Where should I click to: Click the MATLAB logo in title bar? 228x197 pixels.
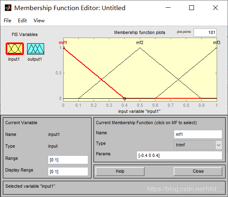click(8, 8)
